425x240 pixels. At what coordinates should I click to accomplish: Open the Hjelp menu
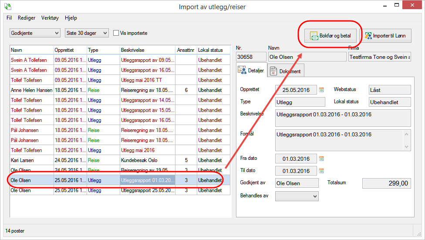(71, 18)
